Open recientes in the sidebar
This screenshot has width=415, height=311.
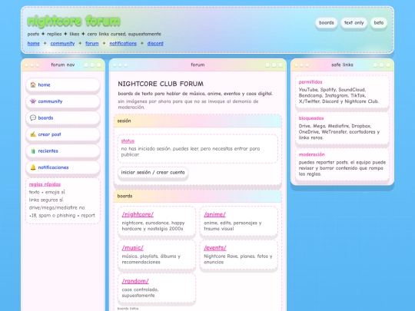point(63,151)
